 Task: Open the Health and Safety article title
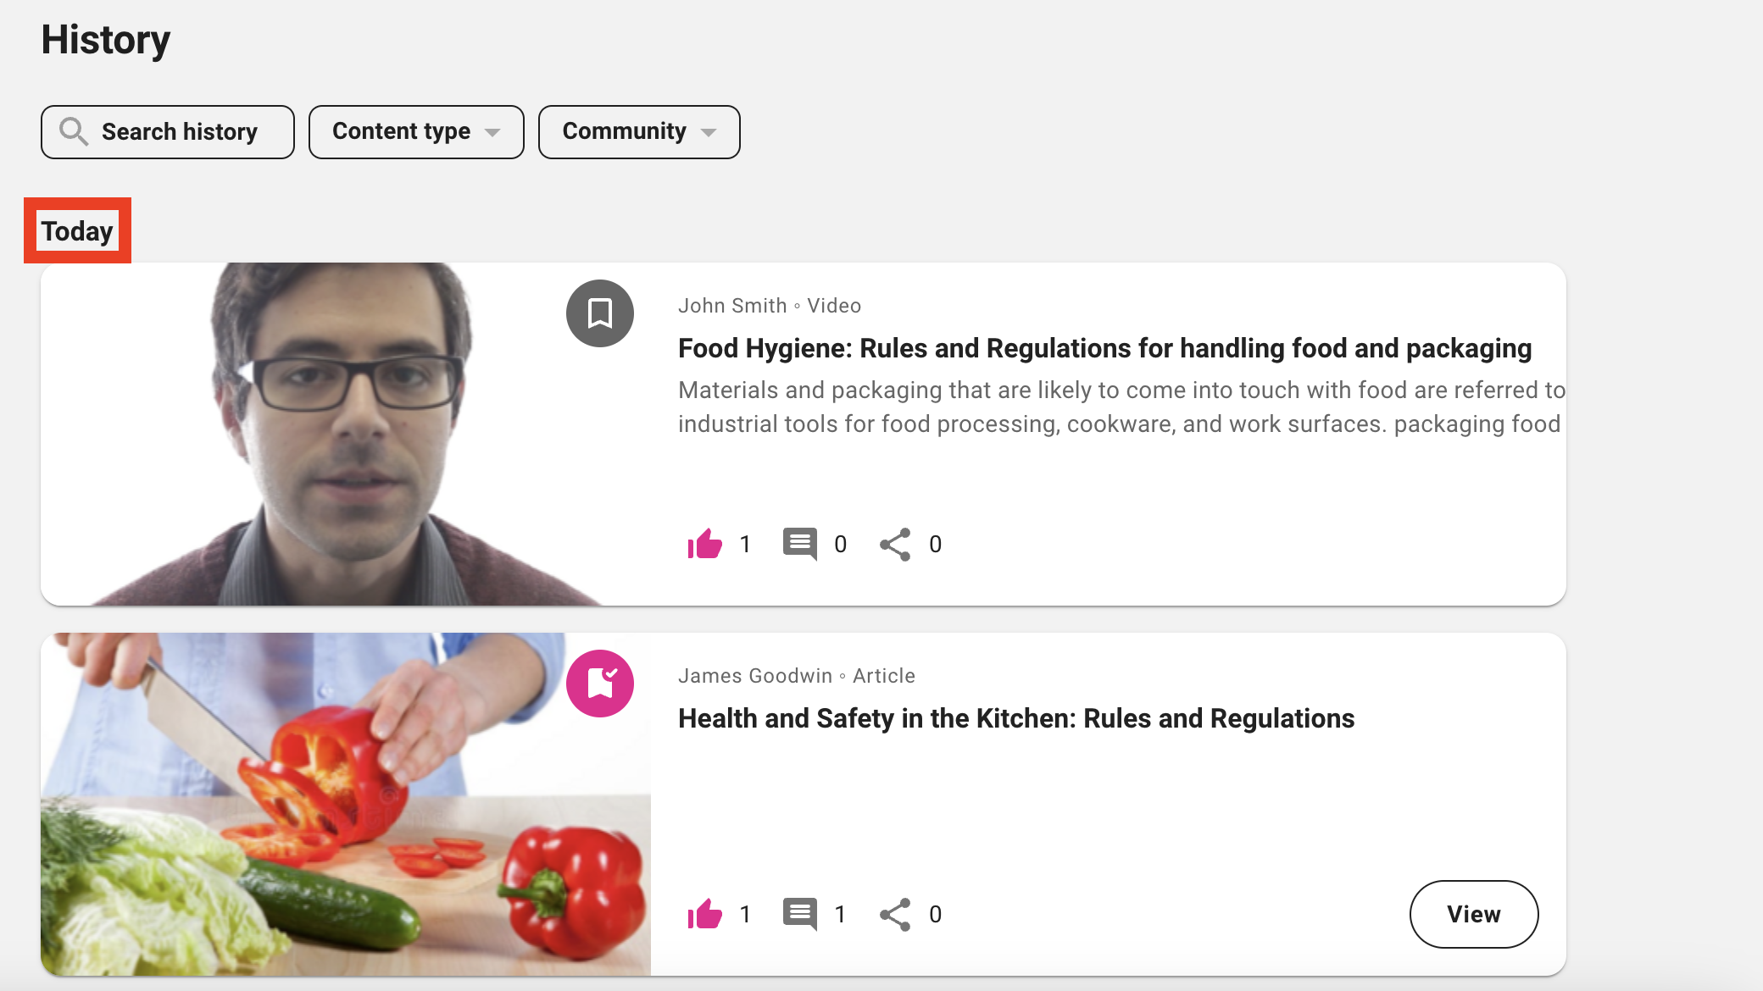coord(1015,718)
